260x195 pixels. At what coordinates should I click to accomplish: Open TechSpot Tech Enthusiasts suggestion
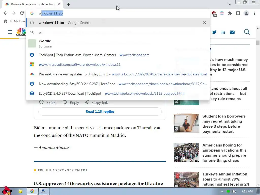pos(118,55)
